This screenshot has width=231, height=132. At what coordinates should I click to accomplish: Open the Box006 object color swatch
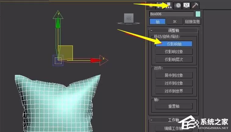[198, 14]
